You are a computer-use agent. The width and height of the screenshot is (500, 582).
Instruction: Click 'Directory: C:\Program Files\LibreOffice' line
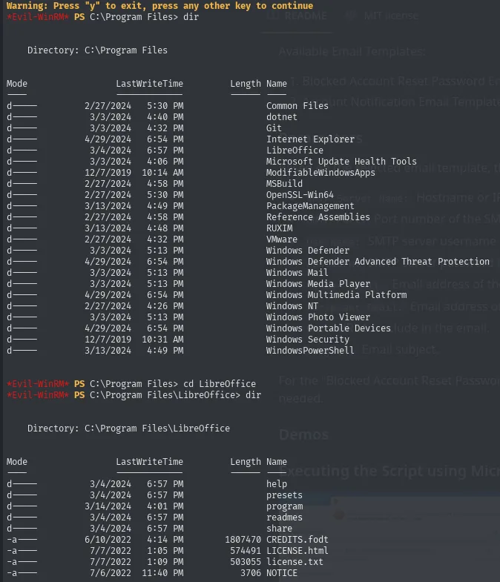tap(128, 429)
